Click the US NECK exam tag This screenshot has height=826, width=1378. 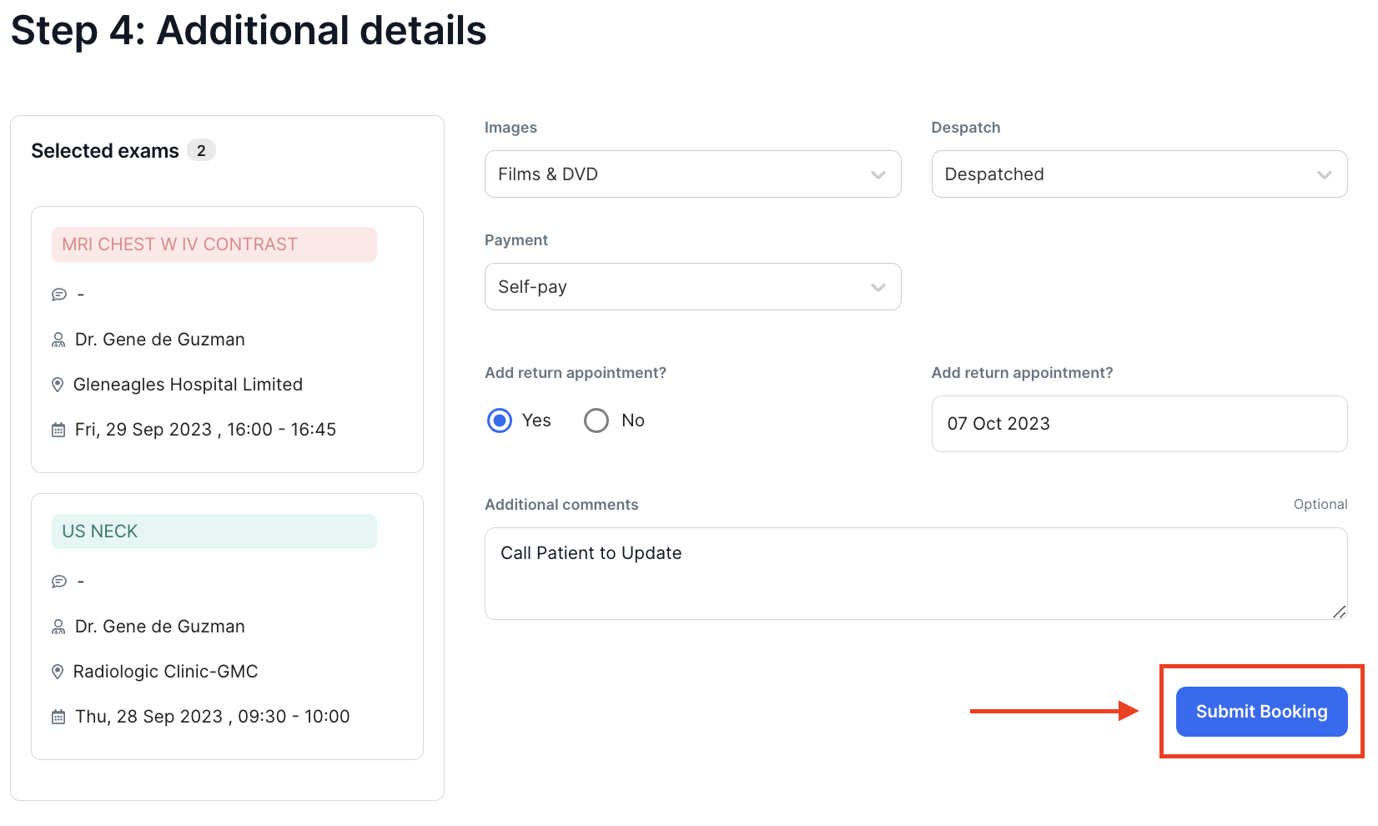pos(214,531)
